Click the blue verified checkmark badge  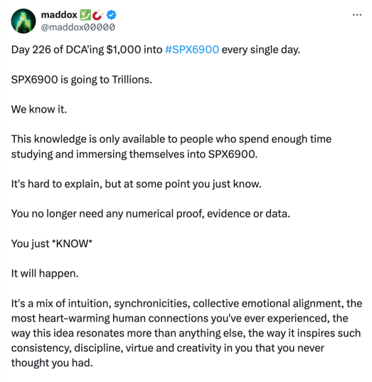[x=112, y=15]
